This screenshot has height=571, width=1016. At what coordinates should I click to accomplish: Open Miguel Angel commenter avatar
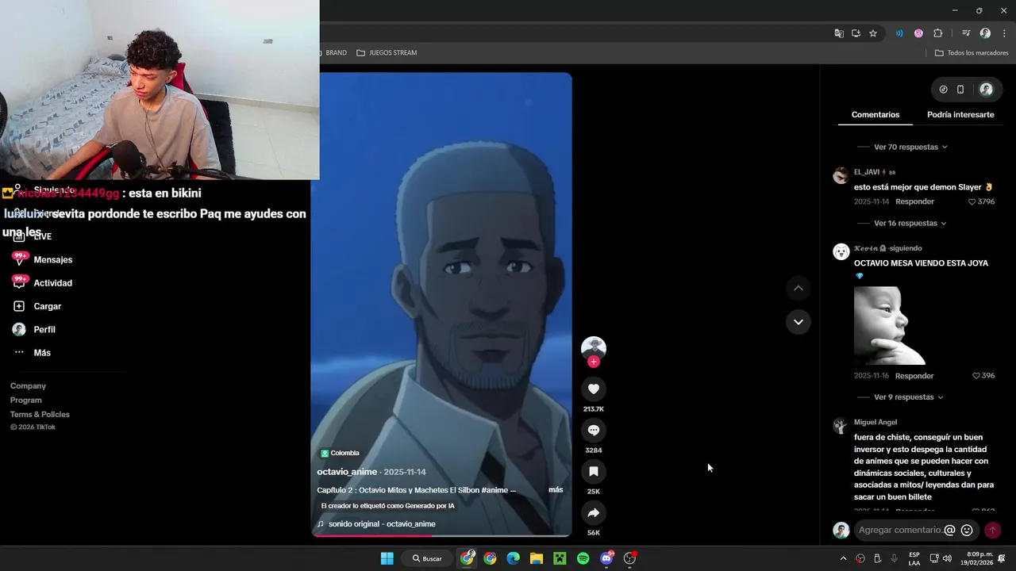click(x=841, y=427)
